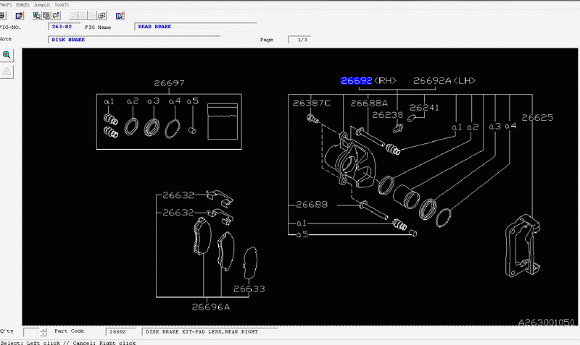Click the zoom magnifier icon

point(7,55)
